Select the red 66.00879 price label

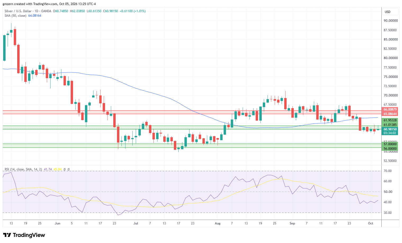pos(390,109)
